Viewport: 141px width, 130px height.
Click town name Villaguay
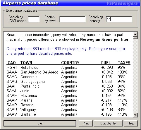(28, 110)
